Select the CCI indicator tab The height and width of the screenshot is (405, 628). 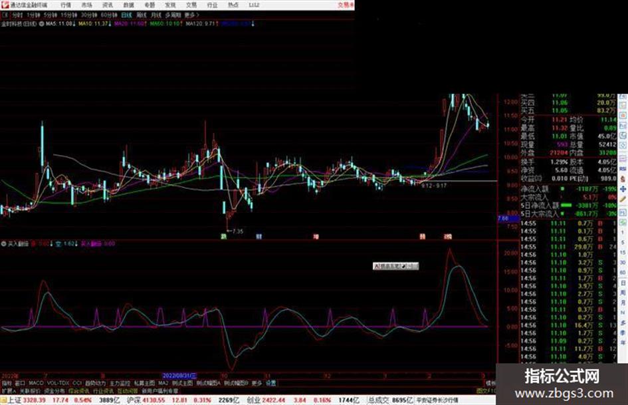tap(77, 383)
